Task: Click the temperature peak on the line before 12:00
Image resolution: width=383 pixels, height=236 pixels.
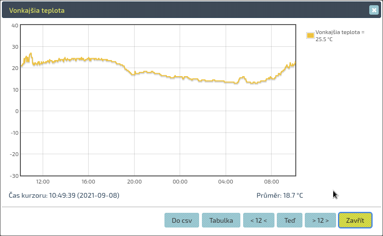Action: coord(31,53)
